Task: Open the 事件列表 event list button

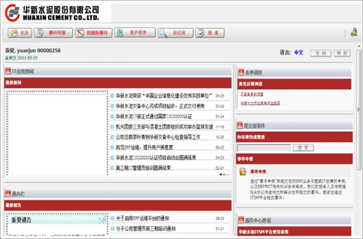Action: (x=53, y=33)
